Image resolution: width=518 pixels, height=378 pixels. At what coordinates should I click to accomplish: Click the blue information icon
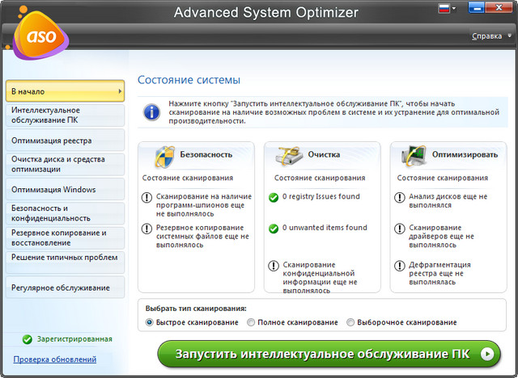[151, 111]
